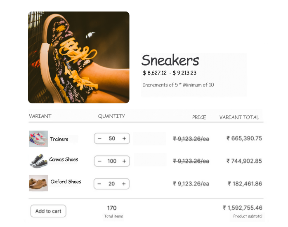The image size is (288, 227).
Task: Decrease Oxford Shoes quantity with minus button
Action: pyautogui.click(x=100, y=184)
